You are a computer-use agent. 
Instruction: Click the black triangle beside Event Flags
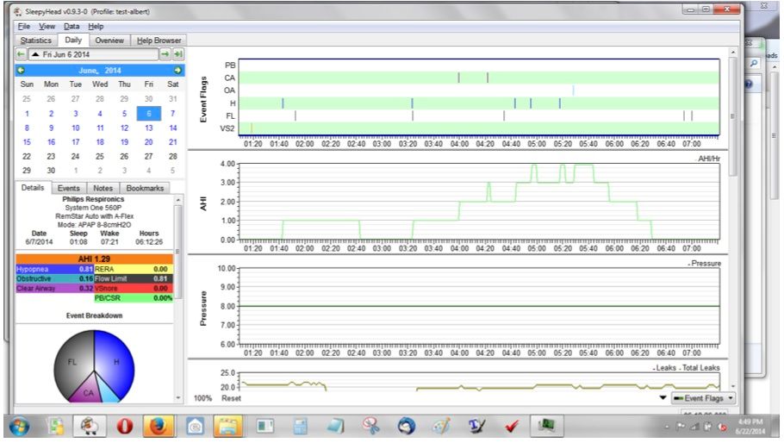(x=663, y=398)
